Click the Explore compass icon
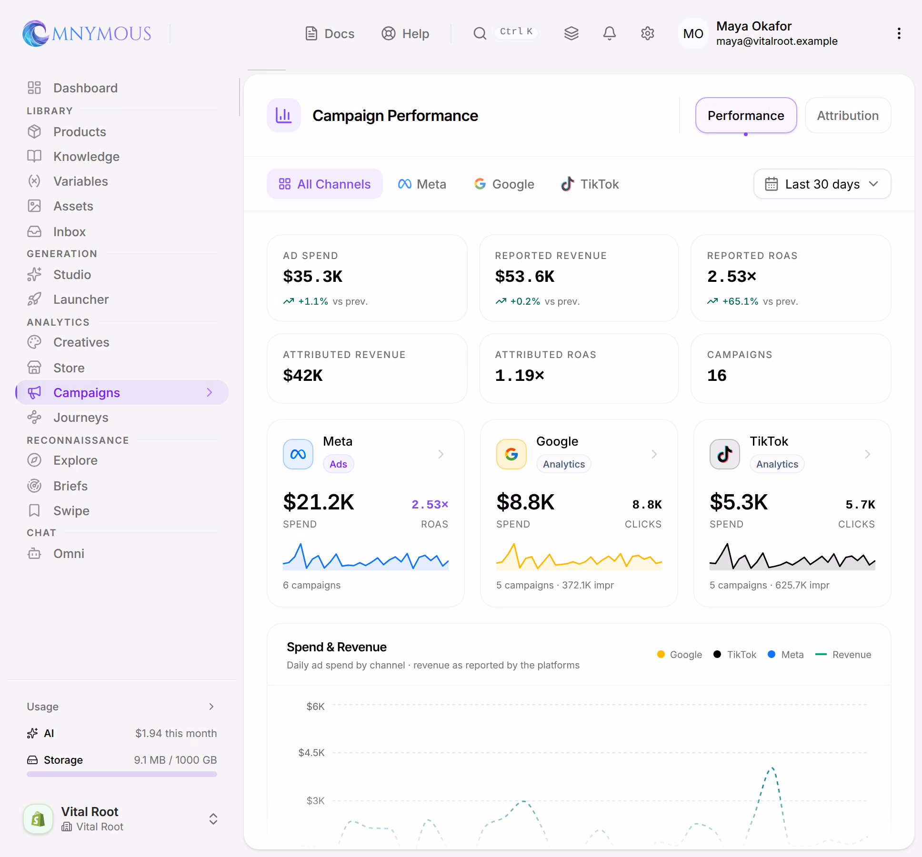Viewport: 922px width, 857px height. click(34, 460)
